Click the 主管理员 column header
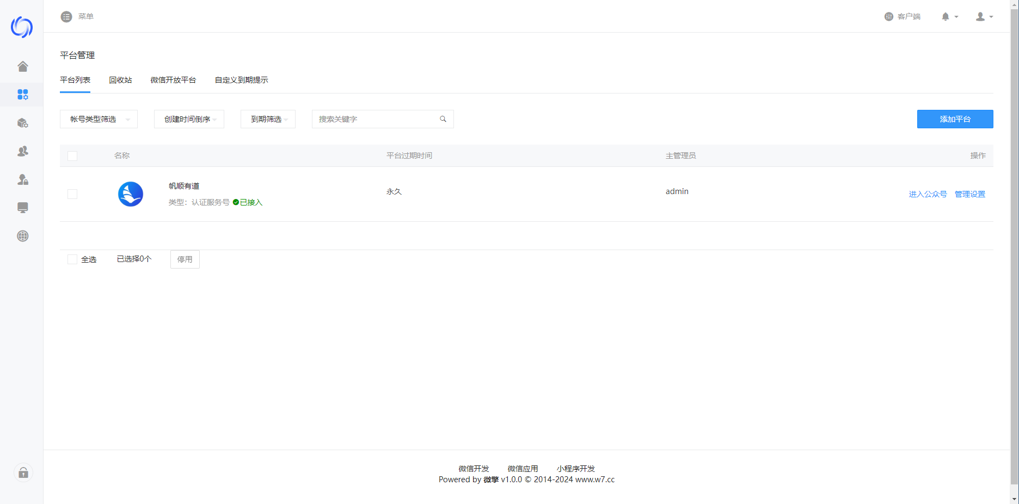The height and width of the screenshot is (504, 1019). pos(680,155)
